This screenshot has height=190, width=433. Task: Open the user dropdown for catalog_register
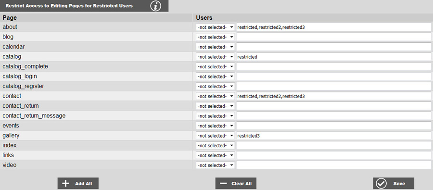[x=216, y=87]
